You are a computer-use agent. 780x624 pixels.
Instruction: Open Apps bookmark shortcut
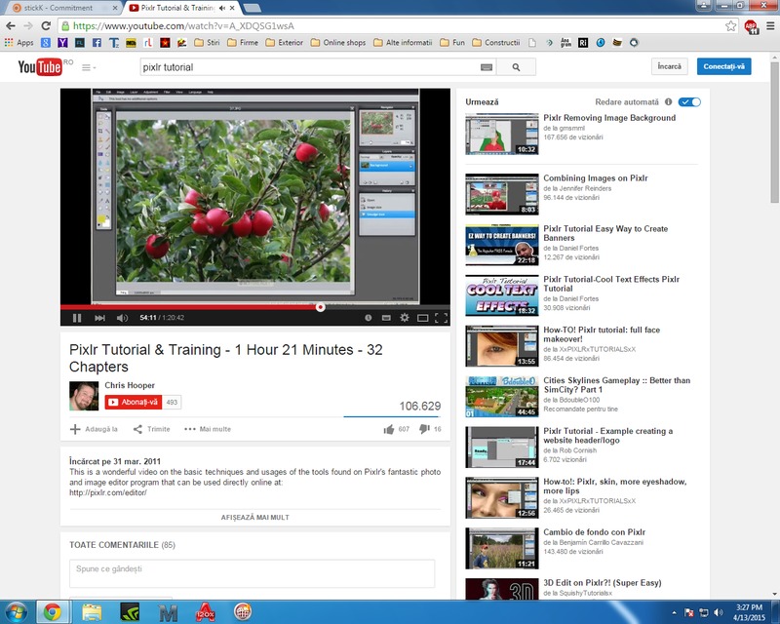click(19, 43)
